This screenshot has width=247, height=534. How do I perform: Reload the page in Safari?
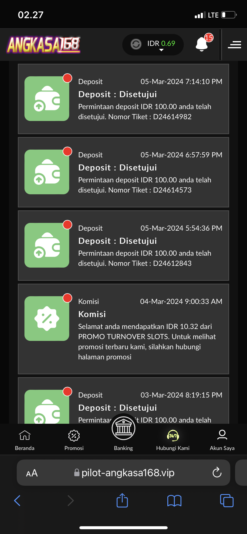[x=217, y=472]
